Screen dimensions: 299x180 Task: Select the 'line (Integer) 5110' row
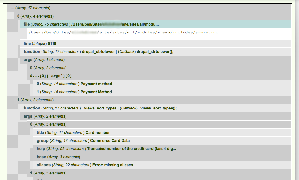pyautogui.click(x=156, y=44)
